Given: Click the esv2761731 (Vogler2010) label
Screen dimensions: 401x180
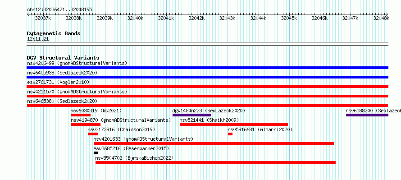Looking at the screenshot, I should (58, 82).
